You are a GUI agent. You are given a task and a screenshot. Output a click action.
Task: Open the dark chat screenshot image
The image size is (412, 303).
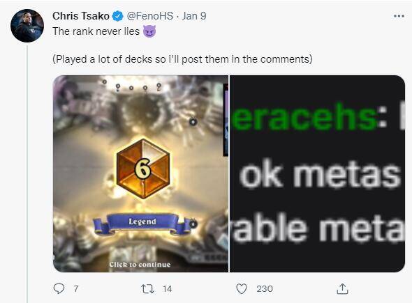[x=318, y=173]
